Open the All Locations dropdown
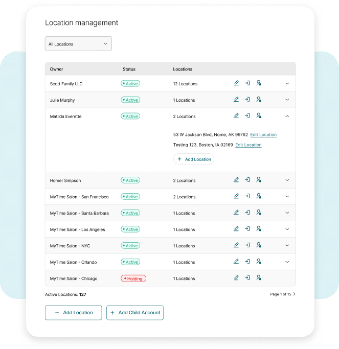 click(x=78, y=44)
